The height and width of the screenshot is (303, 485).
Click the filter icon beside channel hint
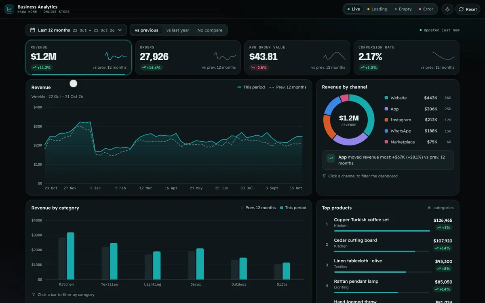(x=324, y=176)
